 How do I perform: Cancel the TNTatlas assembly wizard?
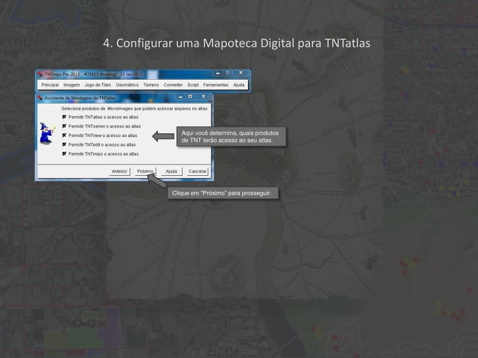197,172
